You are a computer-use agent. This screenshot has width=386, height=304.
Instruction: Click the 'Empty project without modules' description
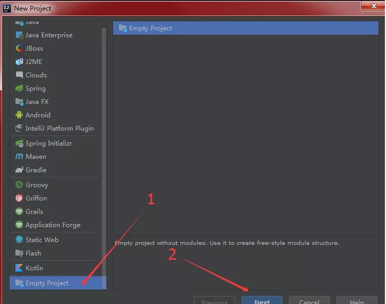pos(227,243)
